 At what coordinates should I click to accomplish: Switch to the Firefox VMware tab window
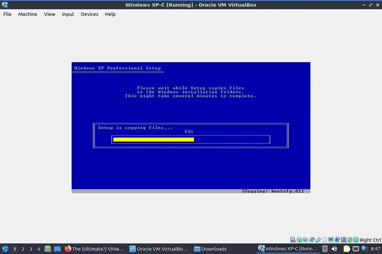coord(95,249)
